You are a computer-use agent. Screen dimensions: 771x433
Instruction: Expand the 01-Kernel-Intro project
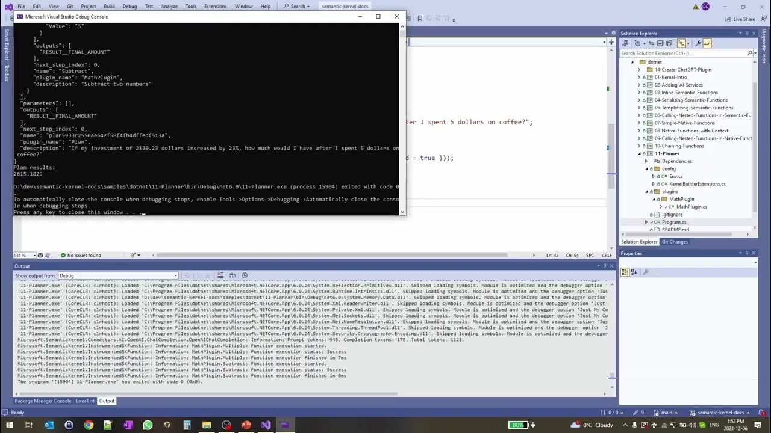point(639,78)
